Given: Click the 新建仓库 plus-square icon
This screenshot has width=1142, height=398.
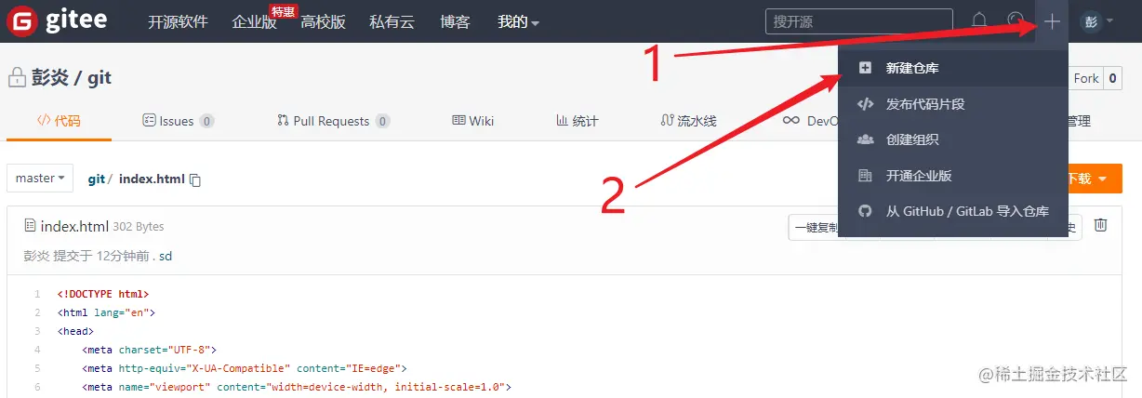Looking at the screenshot, I should (x=865, y=68).
